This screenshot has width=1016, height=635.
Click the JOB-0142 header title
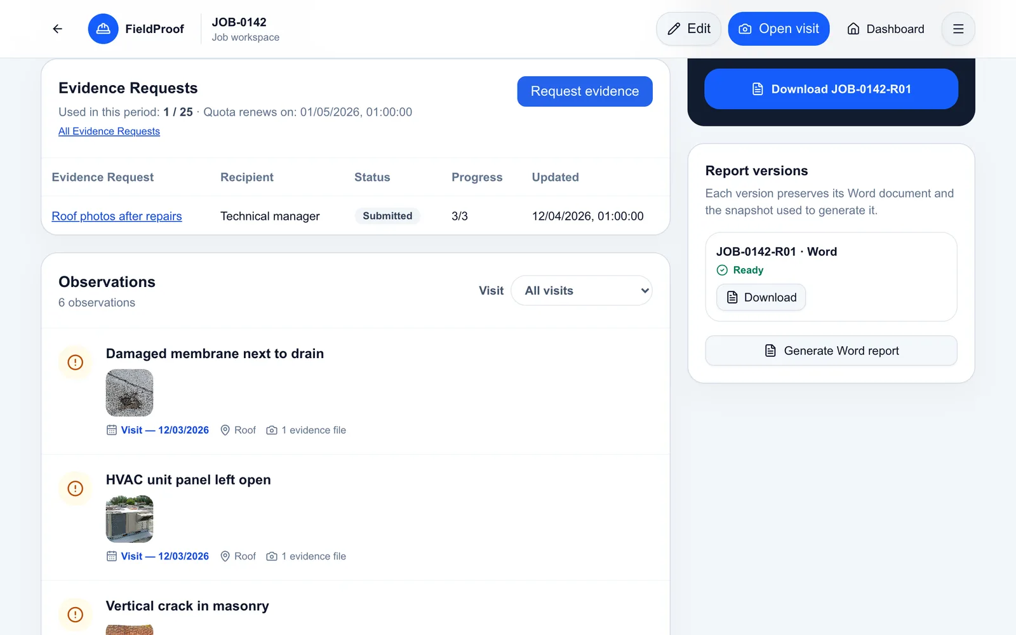click(x=239, y=22)
